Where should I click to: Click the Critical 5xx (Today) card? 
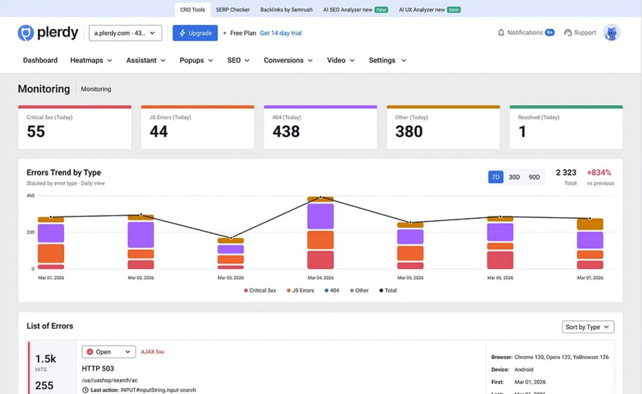coord(75,127)
